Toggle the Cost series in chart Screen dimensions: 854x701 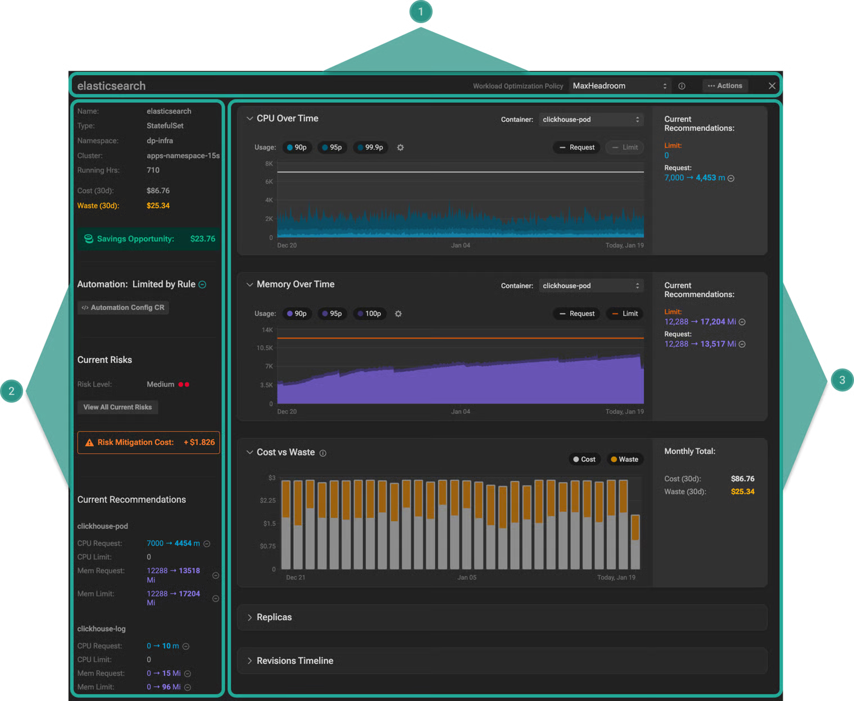584,459
